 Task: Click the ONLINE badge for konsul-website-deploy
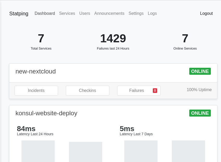pos(200,113)
